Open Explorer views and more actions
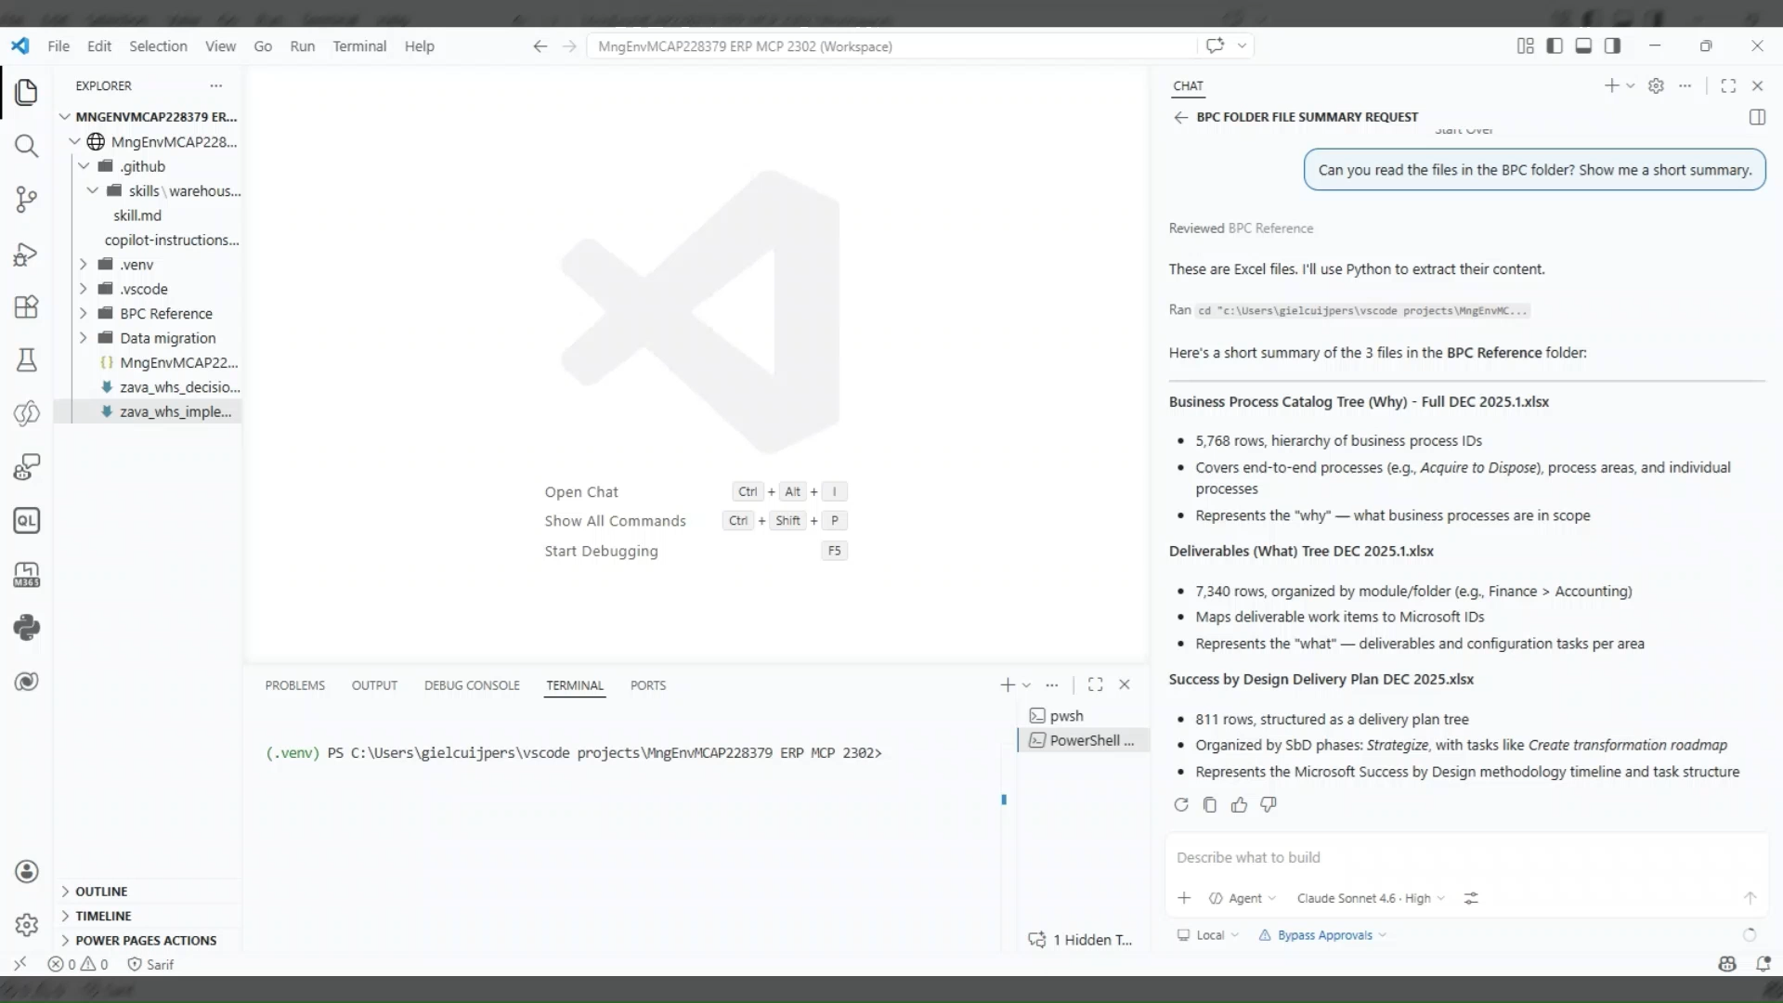 pos(216,85)
